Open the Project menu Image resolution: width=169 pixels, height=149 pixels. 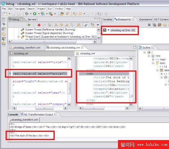tap(41, 9)
